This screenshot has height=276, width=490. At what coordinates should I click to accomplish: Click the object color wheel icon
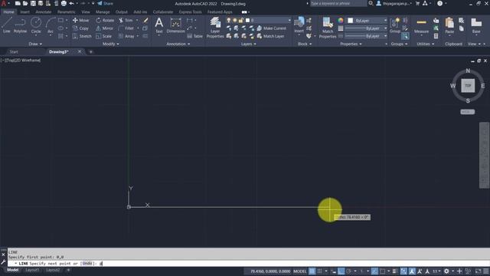coord(340,21)
